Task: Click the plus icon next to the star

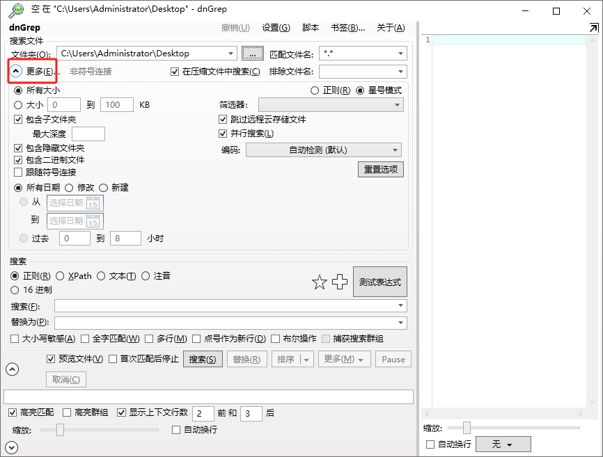Action: click(340, 282)
